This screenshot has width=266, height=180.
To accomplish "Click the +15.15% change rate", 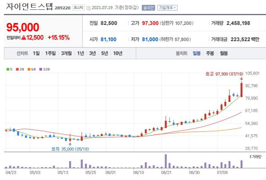I will (x=59, y=37).
